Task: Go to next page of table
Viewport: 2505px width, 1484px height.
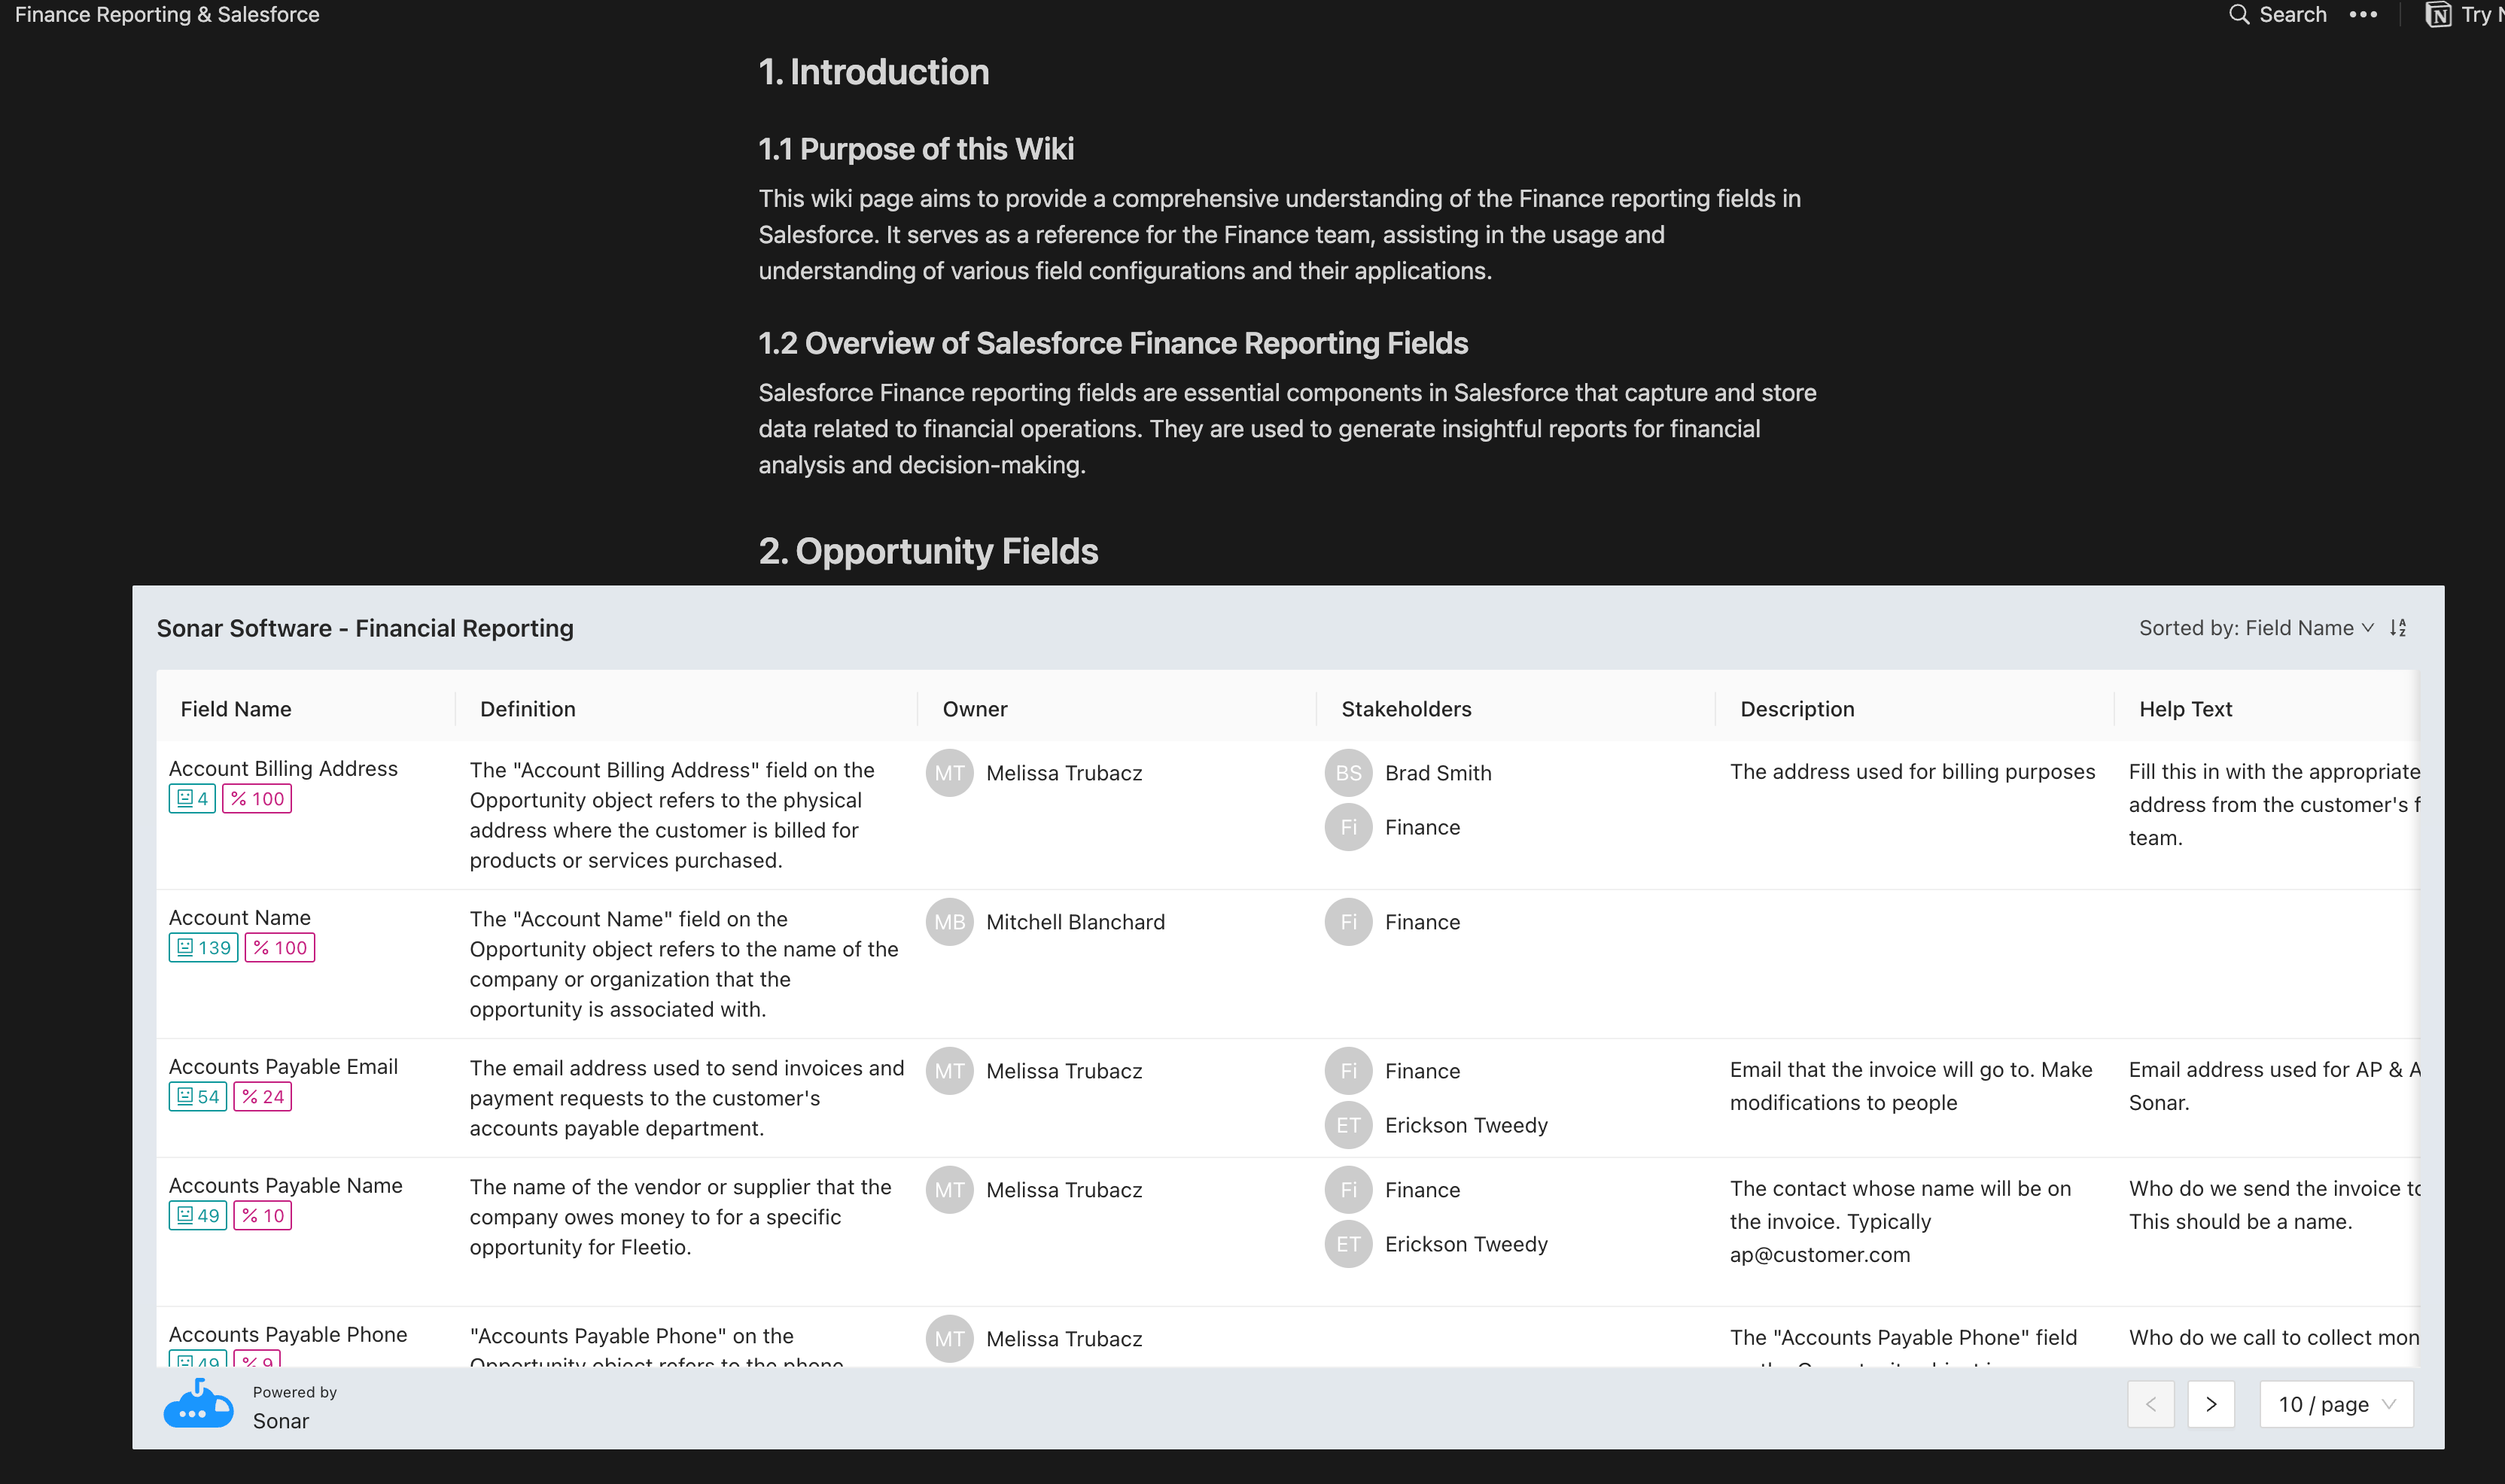Action: [x=2211, y=1404]
